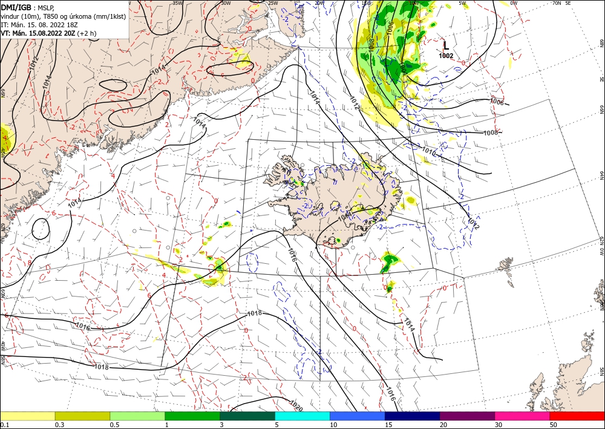This screenshot has height=429, width=605.
Task: Click the 'VT: Mán. 15.08.2022 20Z' valid time line
Action: pyautogui.click(x=38, y=33)
